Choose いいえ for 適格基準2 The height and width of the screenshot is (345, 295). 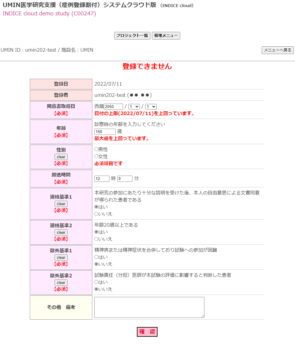[96, 239]
